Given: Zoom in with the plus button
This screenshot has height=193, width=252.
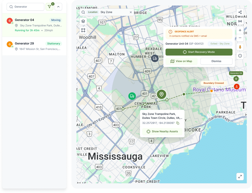Looking at the screenshot, I should (240, 30).
